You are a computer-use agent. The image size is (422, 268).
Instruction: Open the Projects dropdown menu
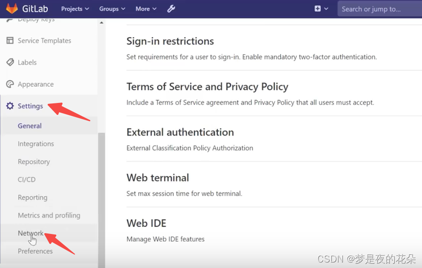(75, 9)
